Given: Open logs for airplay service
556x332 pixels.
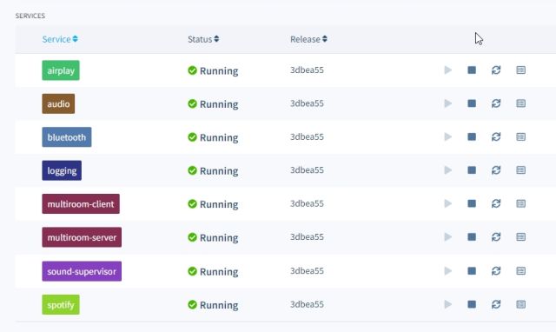Looking at the screenshot, I should point(520,70).
